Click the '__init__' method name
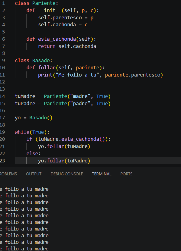Image resolution: width=181 pixels, height=251 pixels. coord(50,11)
